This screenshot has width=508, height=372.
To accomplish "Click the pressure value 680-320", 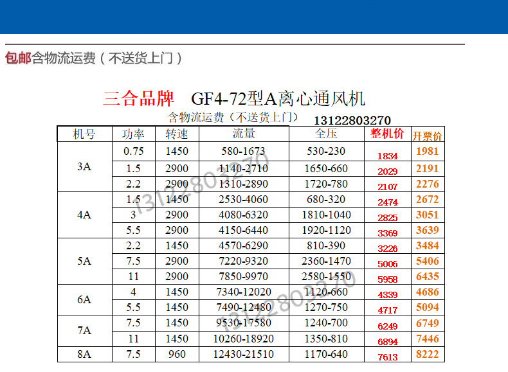I will [x=326, y=199].
